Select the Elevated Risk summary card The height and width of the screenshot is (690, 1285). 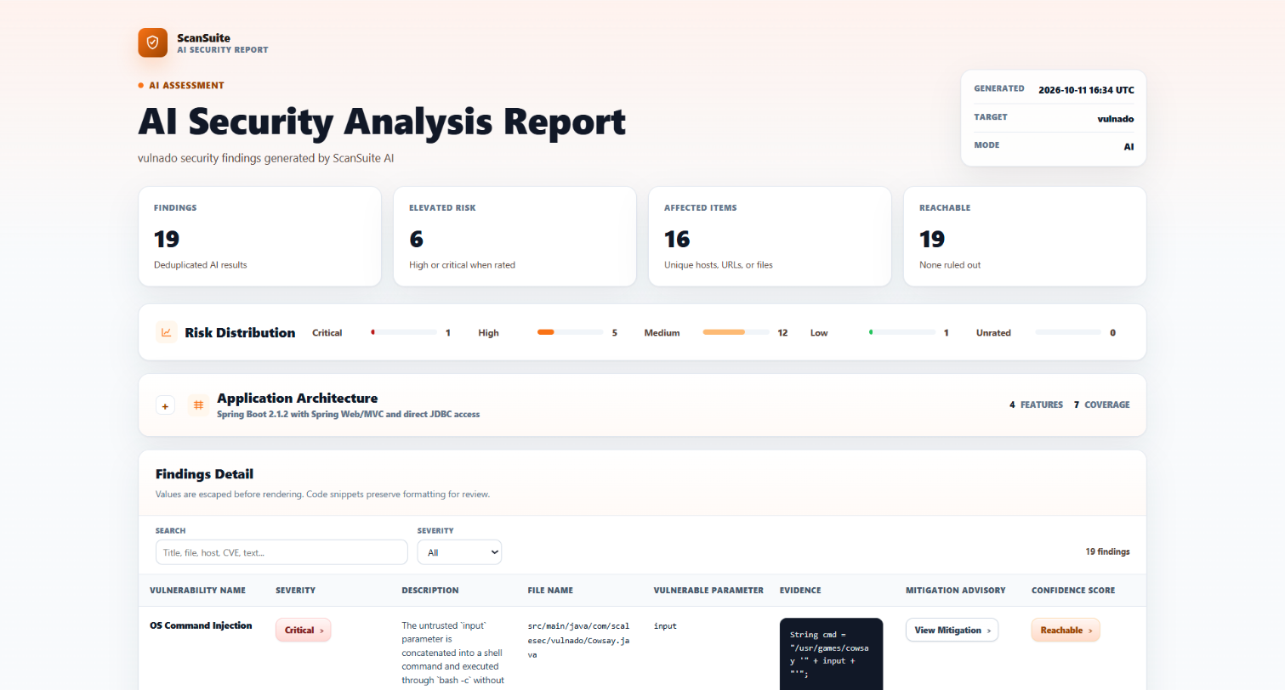click(515, 236)
